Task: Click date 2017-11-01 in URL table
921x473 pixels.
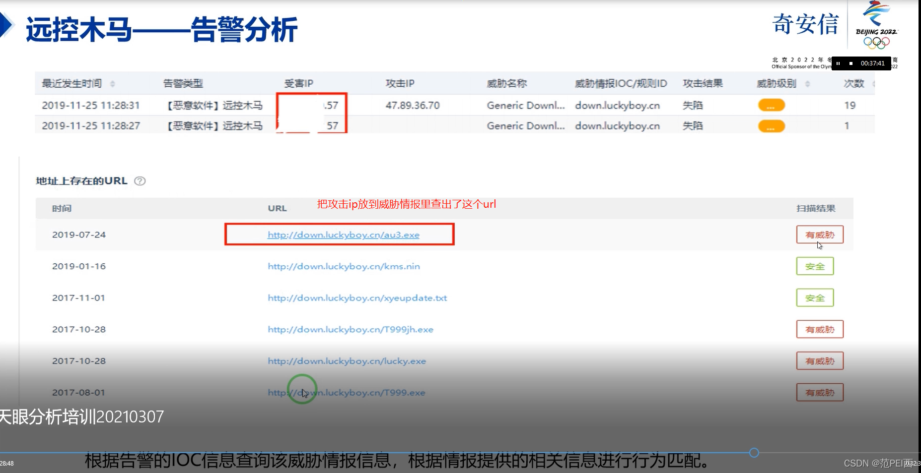Action: tap(79, 298)
